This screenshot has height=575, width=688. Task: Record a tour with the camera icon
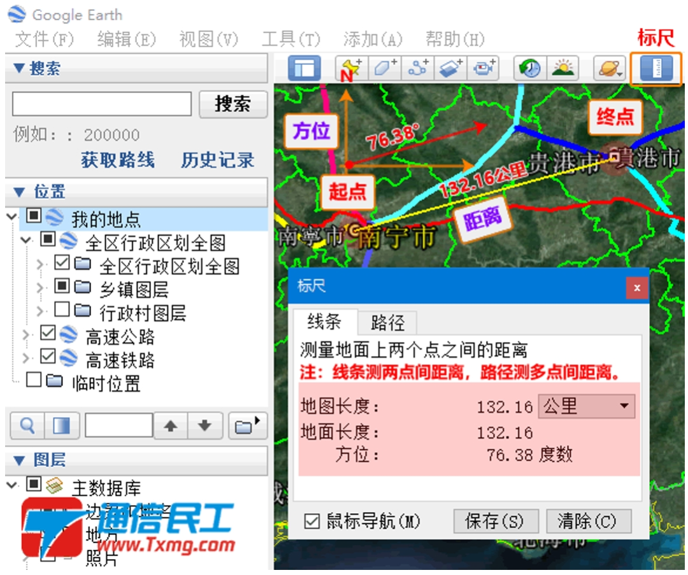[x=484, y=68]
